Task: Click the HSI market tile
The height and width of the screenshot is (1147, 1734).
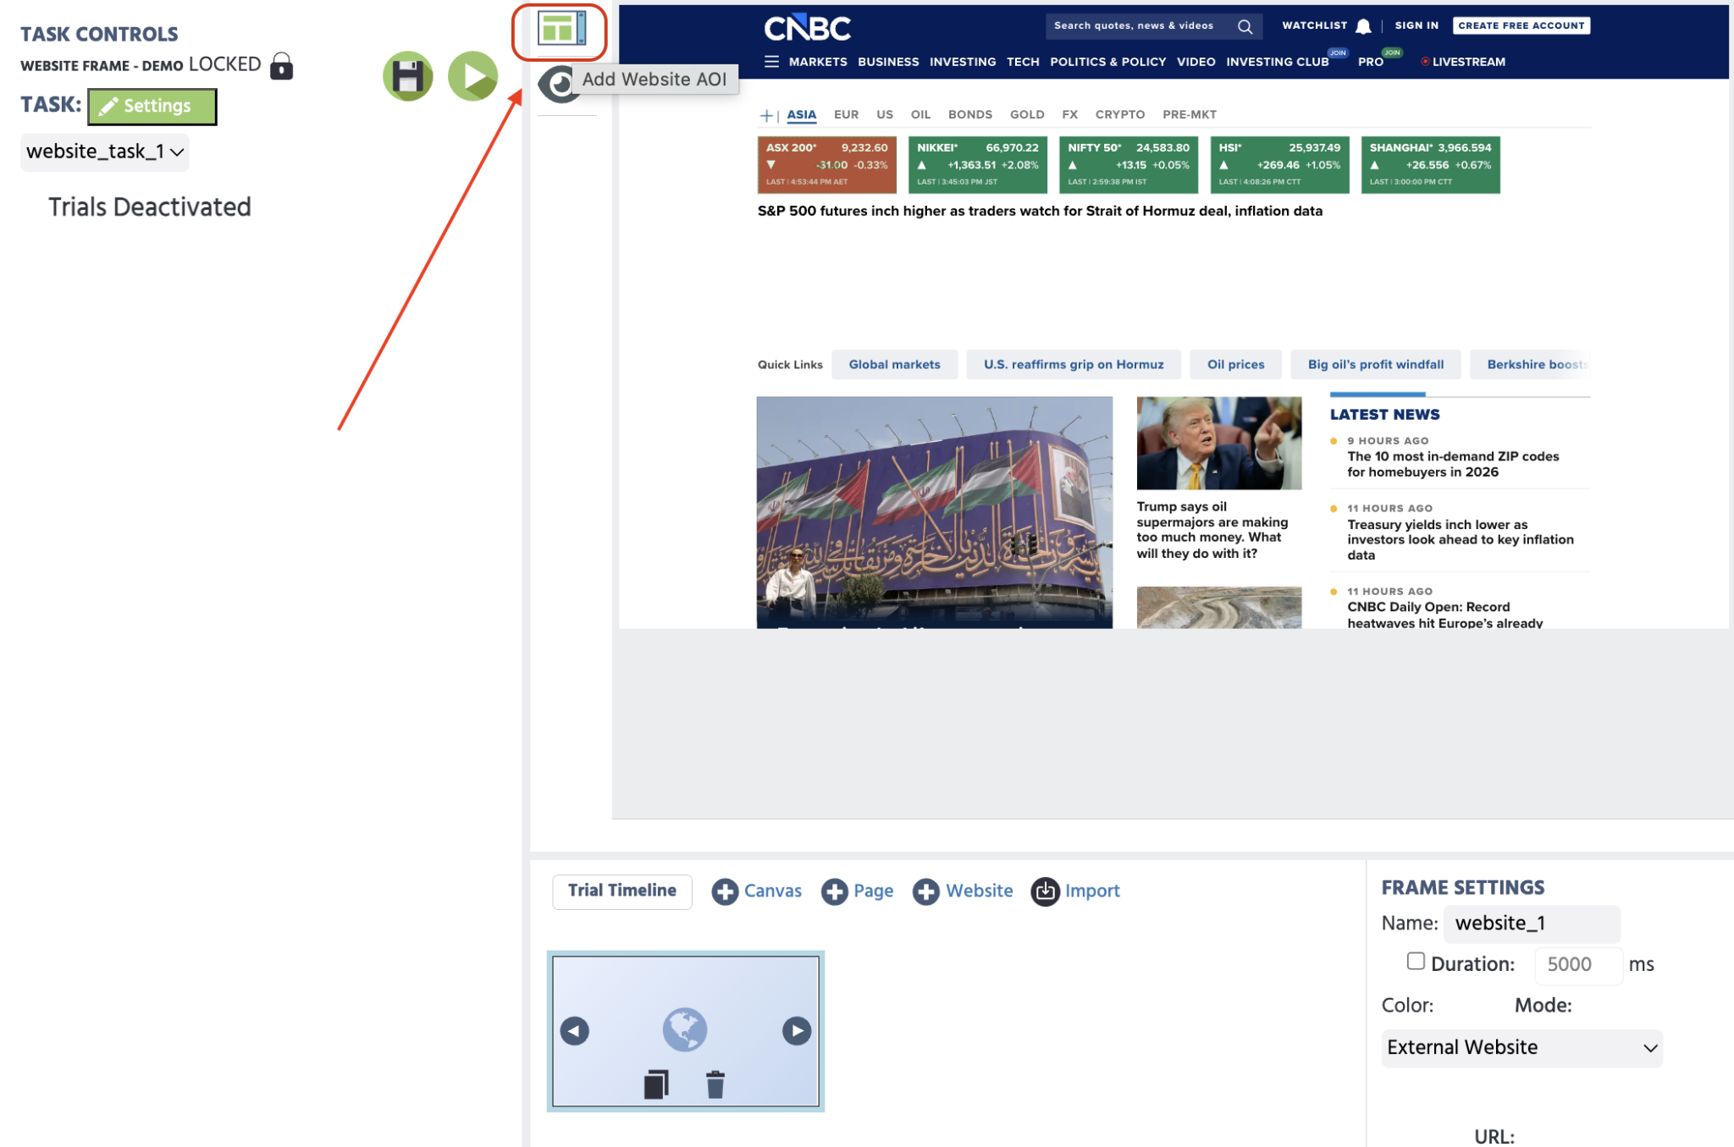Action: point(1278,164)
